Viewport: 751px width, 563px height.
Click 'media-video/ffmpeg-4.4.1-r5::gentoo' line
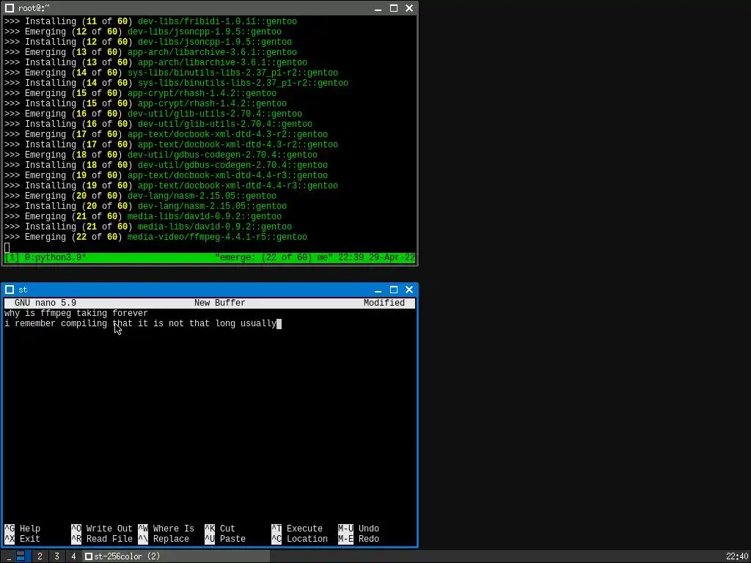pos(155,237)
